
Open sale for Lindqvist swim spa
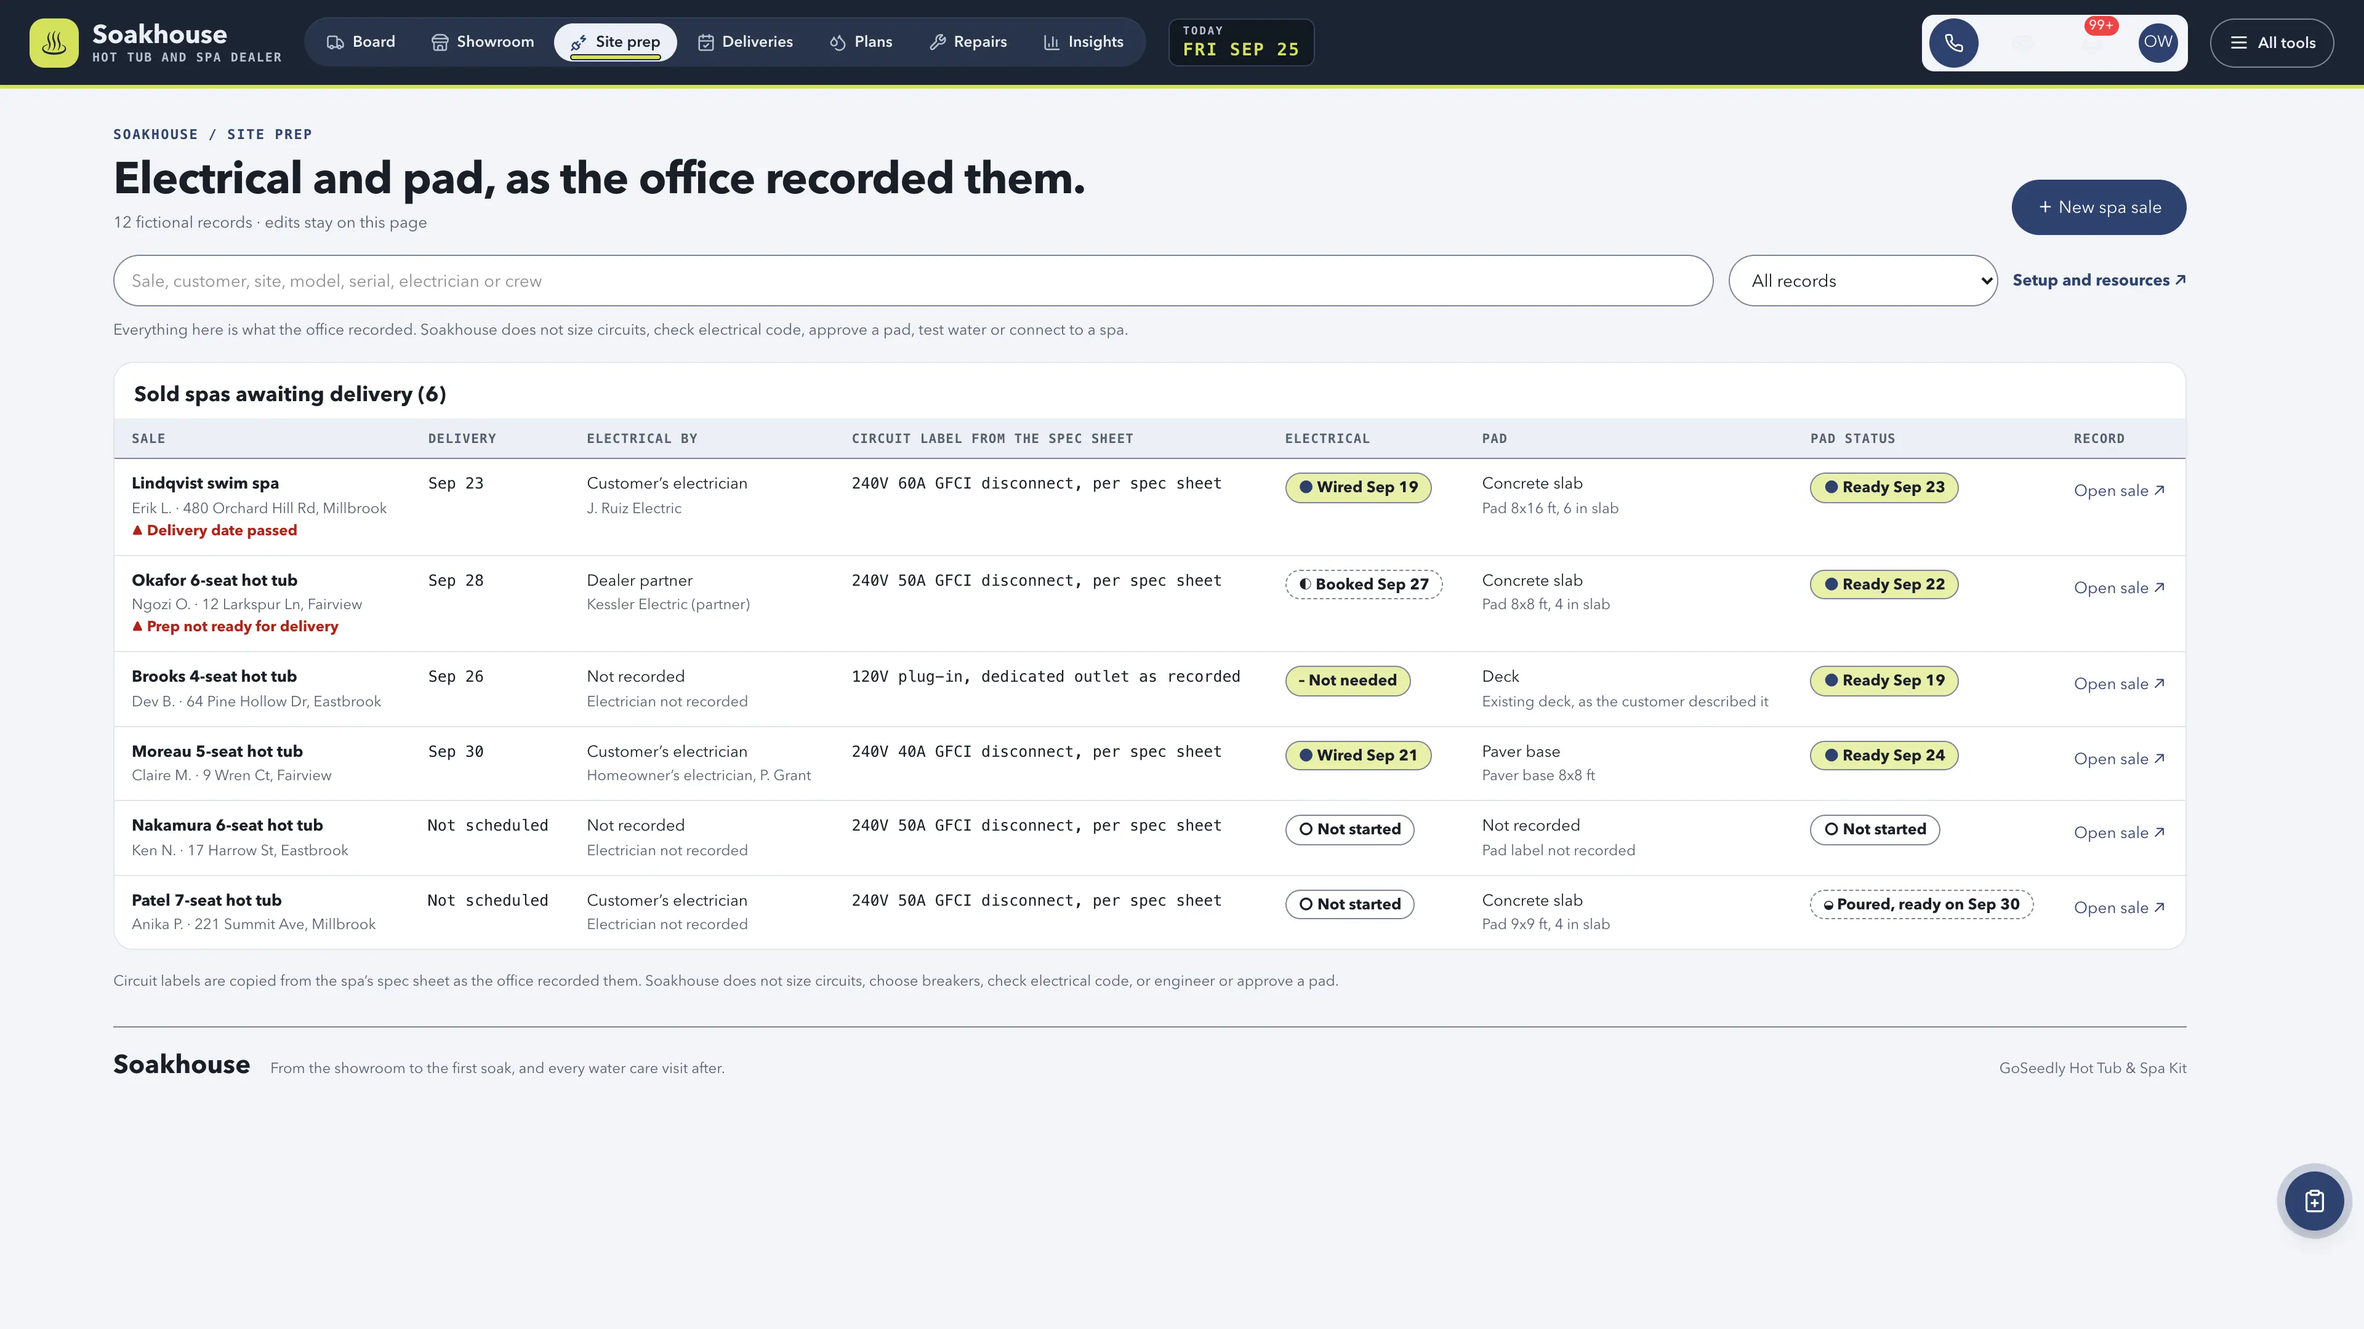tap(2119, 491)
